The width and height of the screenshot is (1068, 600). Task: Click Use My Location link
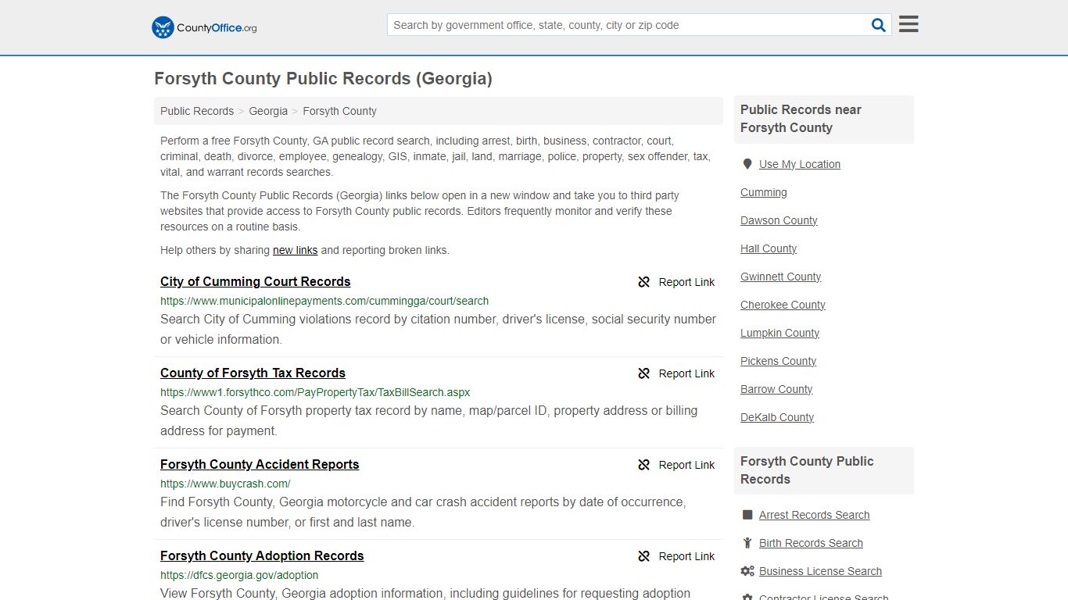[x=800, y=164]
